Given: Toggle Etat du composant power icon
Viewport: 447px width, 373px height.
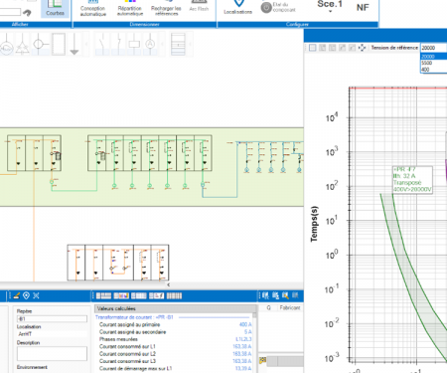Looking at the screenshot, I should click(266, 7).
